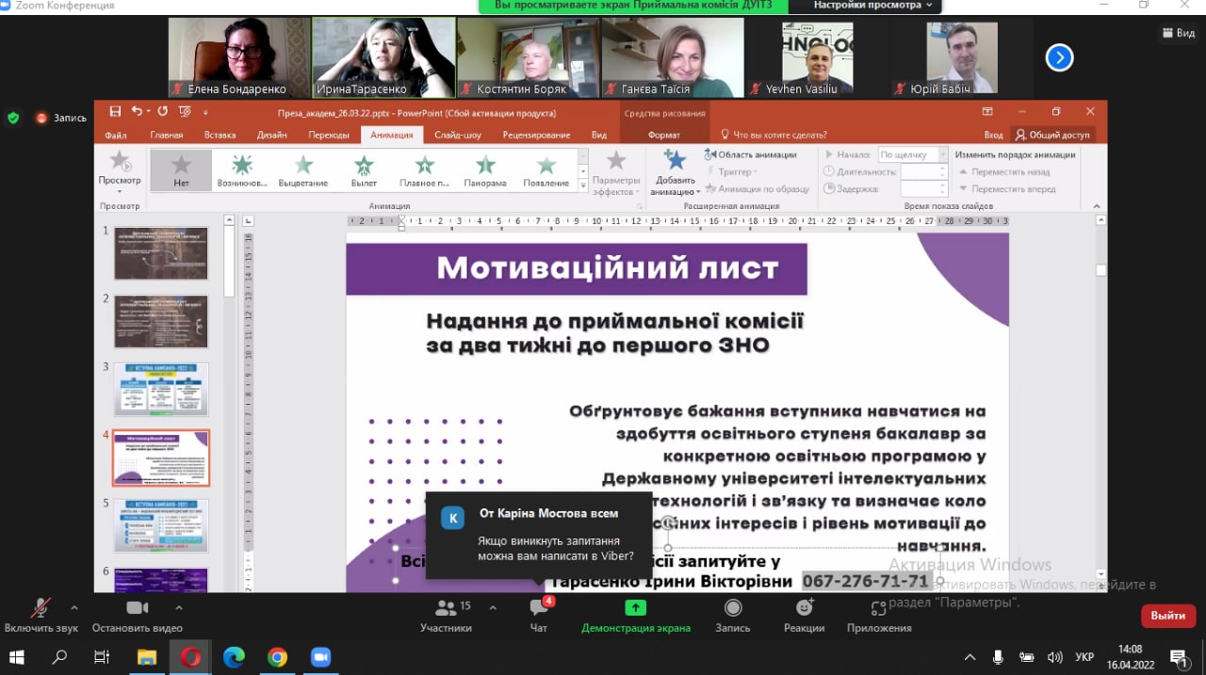The width and height of the screenshot is (1206, 675).
Task: Click the Zoom 'Запись' record button
Action: coord(733,615)
